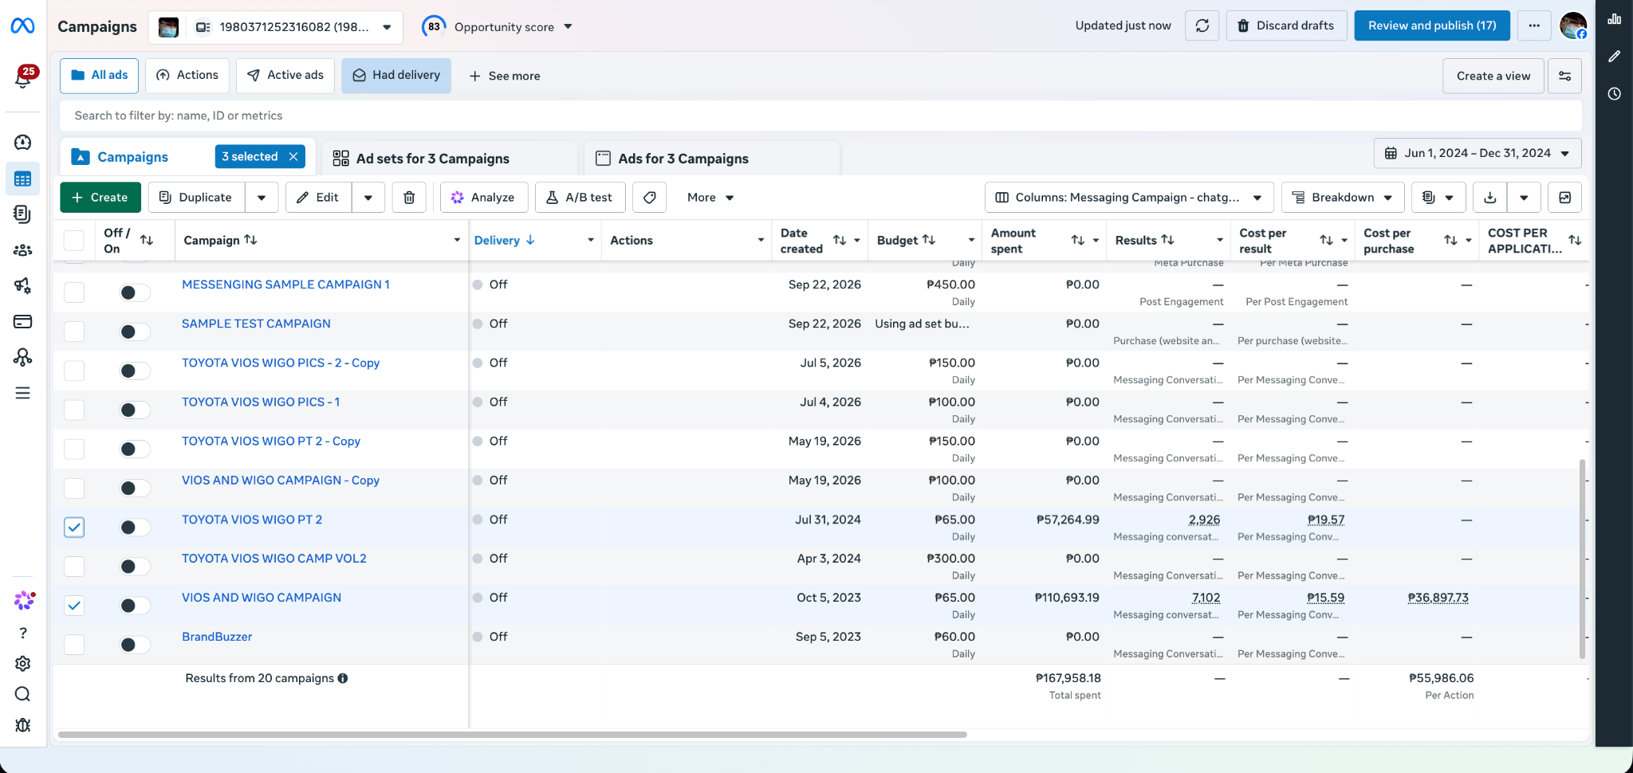The image size is (1633, 773).
Task: Open Settings gear icon in sidebar
Action: pyautogui.click(x=23, y=663)
